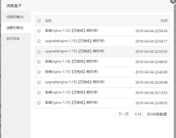Check the upgrade[nginx-1.15] 22:39:48 row checkbox
Viewport: 176px width, 138px height.
39,82
